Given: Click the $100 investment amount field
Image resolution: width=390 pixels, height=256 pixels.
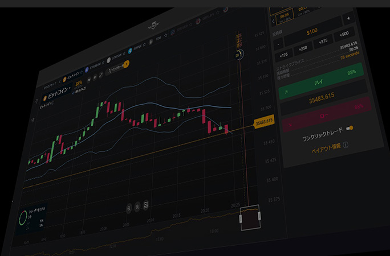Looking at the screenshot, I should pyautogui.click(x=311, y=30).
